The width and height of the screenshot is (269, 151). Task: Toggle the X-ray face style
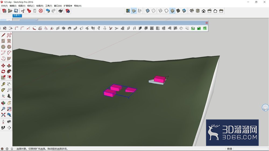(x=148, y=11)
